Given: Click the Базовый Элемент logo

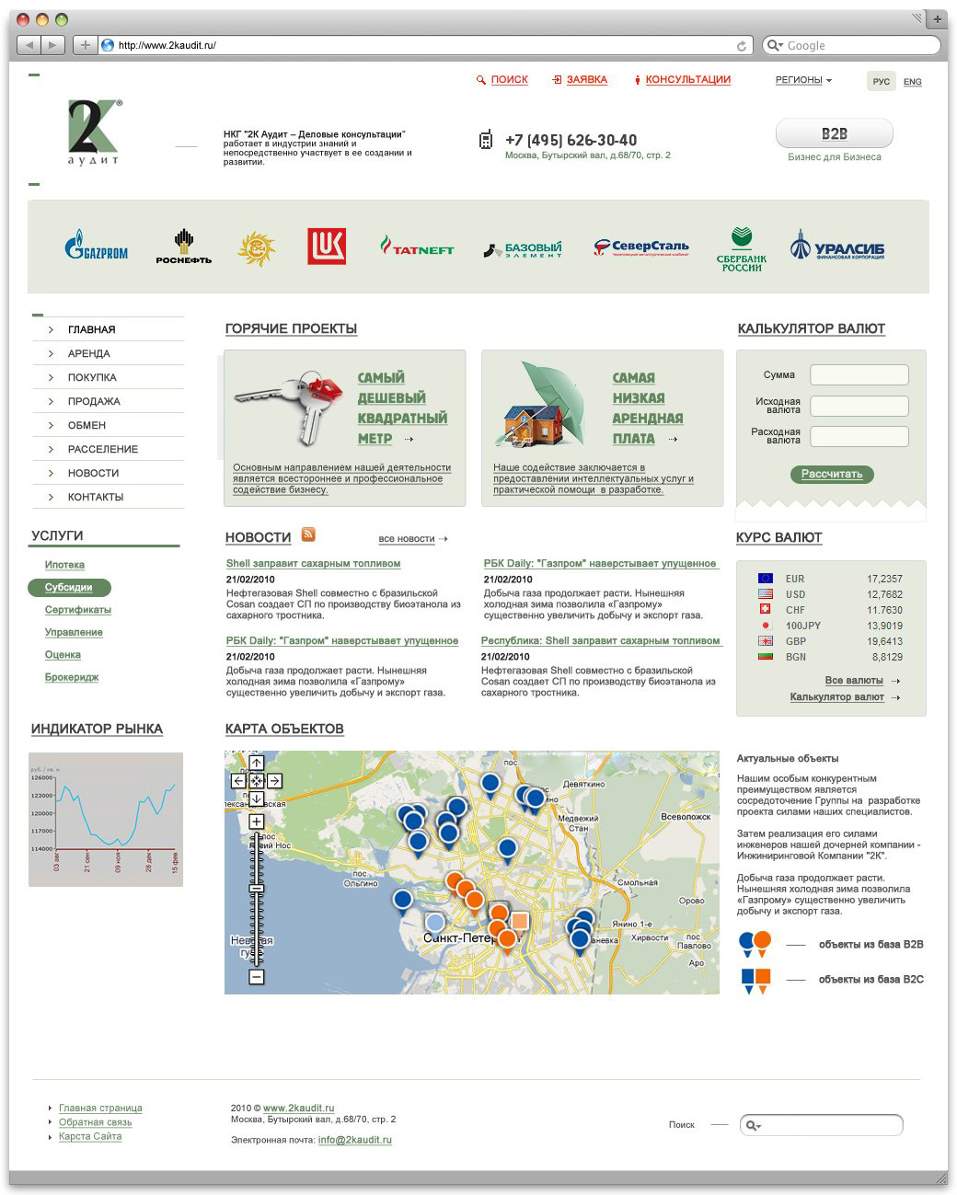Looking at the screenshot, I should [523, 248].
